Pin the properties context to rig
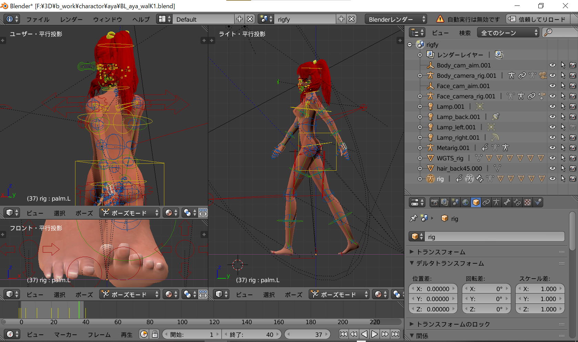Image resolution: width=578 pixels, height=342 pixels. tap(413, 218)
